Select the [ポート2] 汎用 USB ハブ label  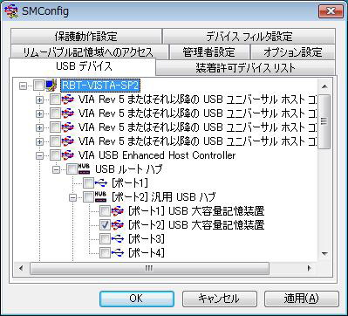point(163,197)
